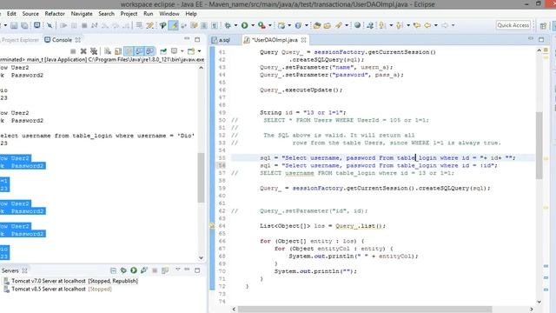Viewport: 556px width, 313px height.
Task: Click the Save icon in main toolbar
Action: coord(14,25)
